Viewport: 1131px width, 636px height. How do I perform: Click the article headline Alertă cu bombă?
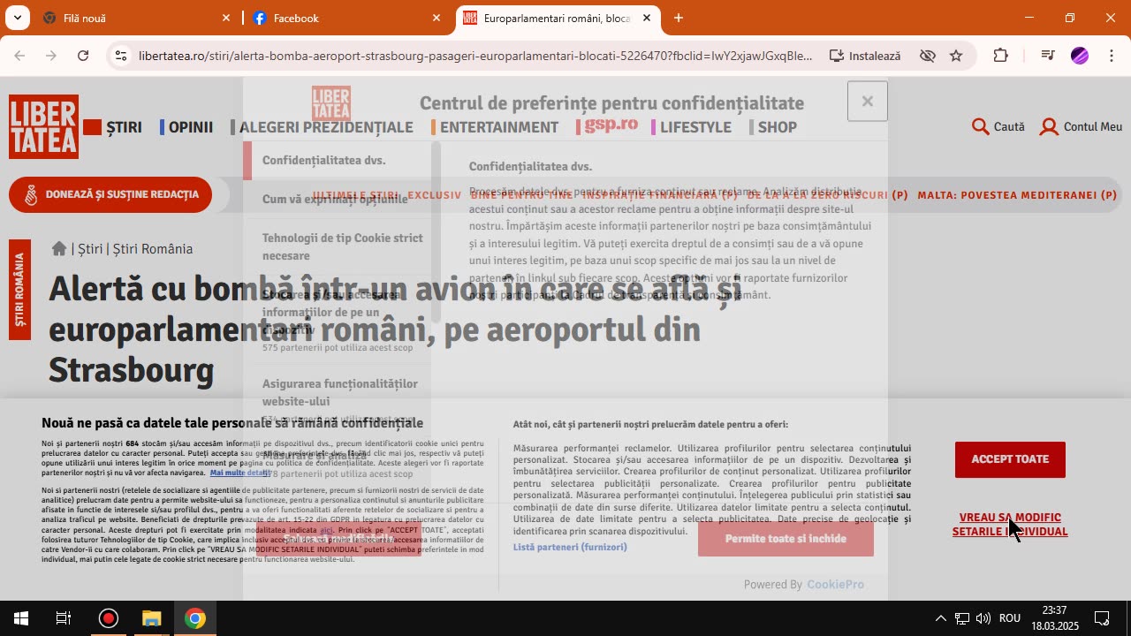pyautogui.click(x=394, y=329)
